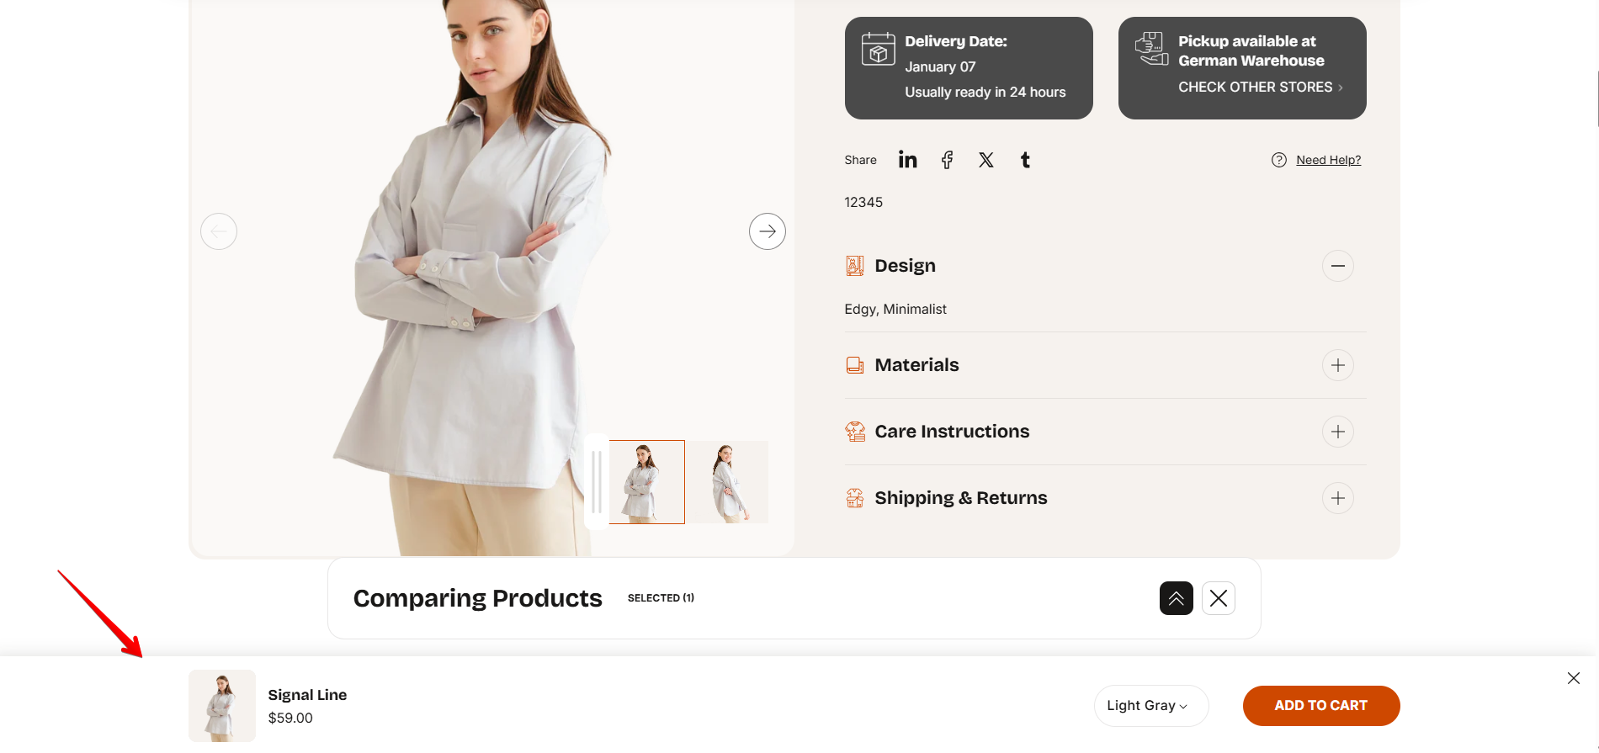Go to next product image arrow

tap(768, 231)
